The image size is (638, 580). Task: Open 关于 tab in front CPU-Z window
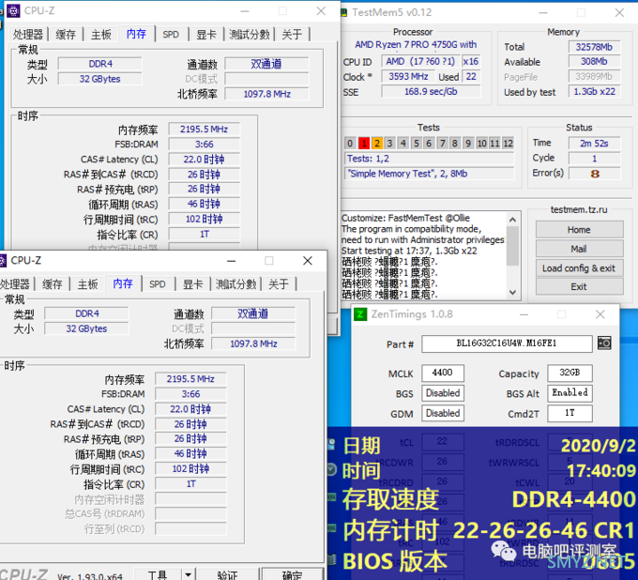pos(279,284)
